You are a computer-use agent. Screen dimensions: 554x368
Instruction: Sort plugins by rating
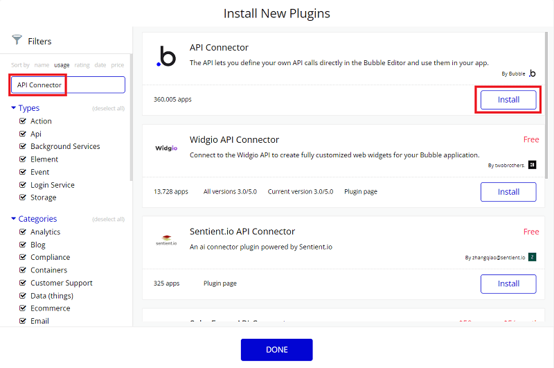[82, 65]
